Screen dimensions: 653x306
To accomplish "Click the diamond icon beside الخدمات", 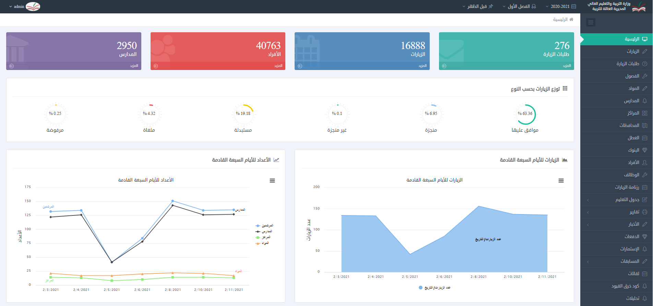I will coord(645,237).
